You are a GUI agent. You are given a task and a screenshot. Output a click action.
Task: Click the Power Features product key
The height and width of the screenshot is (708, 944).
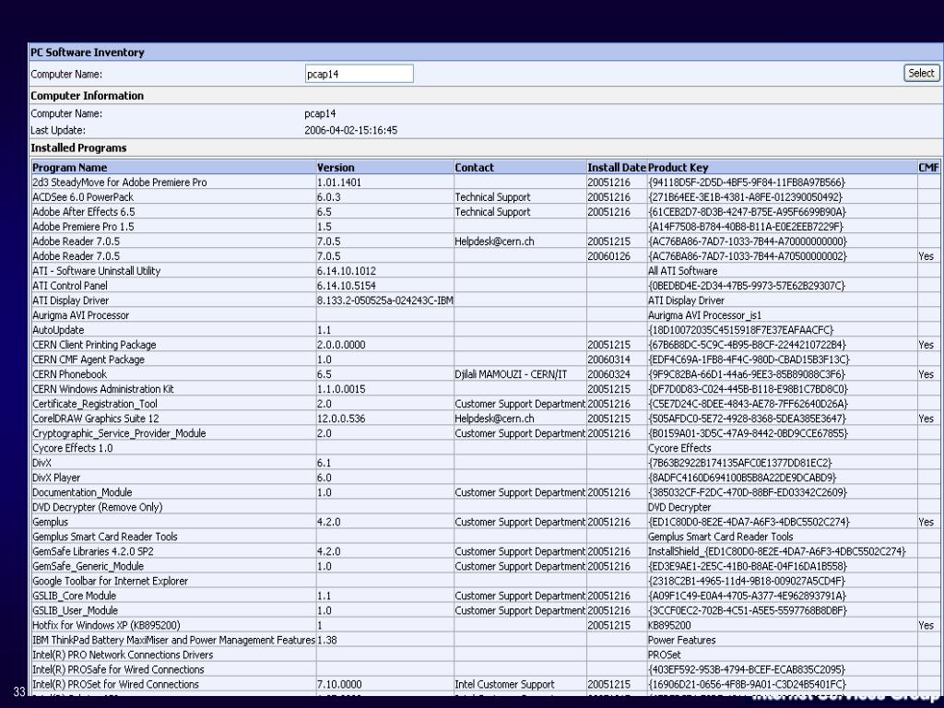coord(682,640)
